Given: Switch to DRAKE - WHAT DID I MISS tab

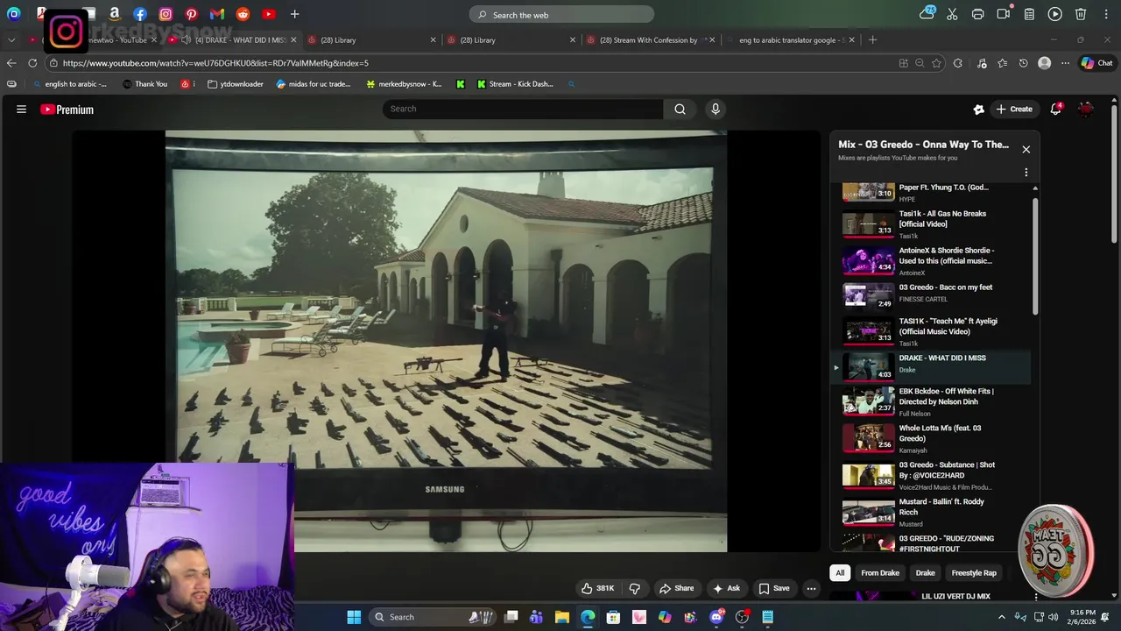Looking at the screenshot, I should point(233,39).
